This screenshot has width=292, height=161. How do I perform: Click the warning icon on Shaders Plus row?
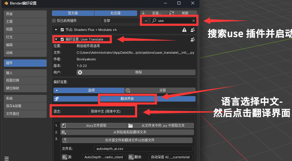coord(184,30)
